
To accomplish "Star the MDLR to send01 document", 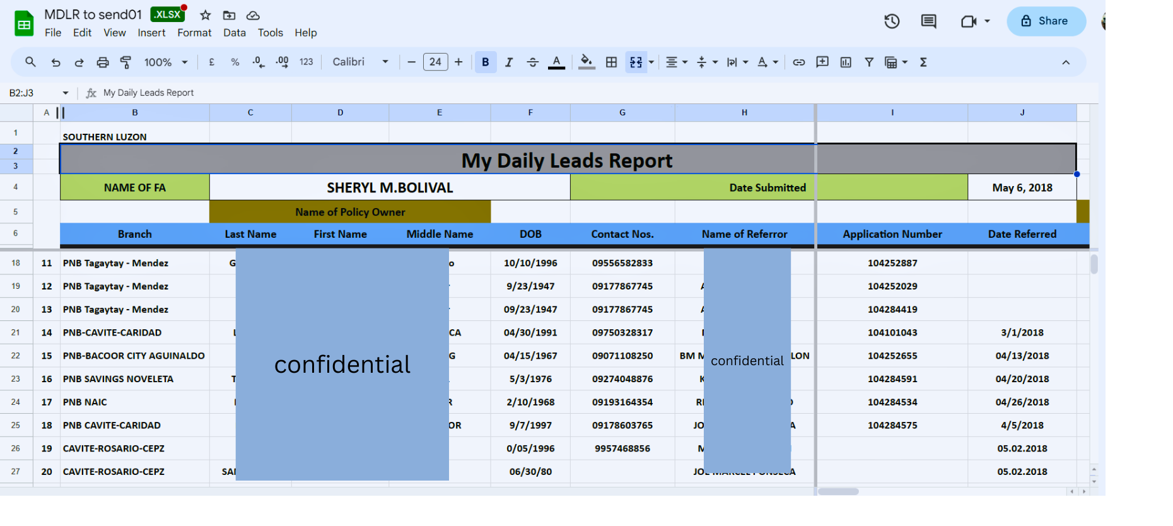I will [205, 15].
